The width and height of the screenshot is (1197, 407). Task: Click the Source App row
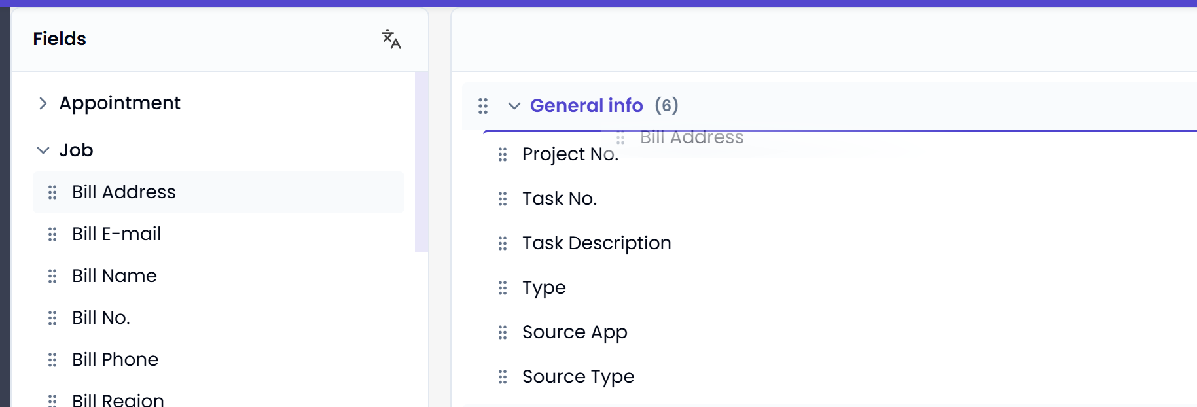pos(840,332)
